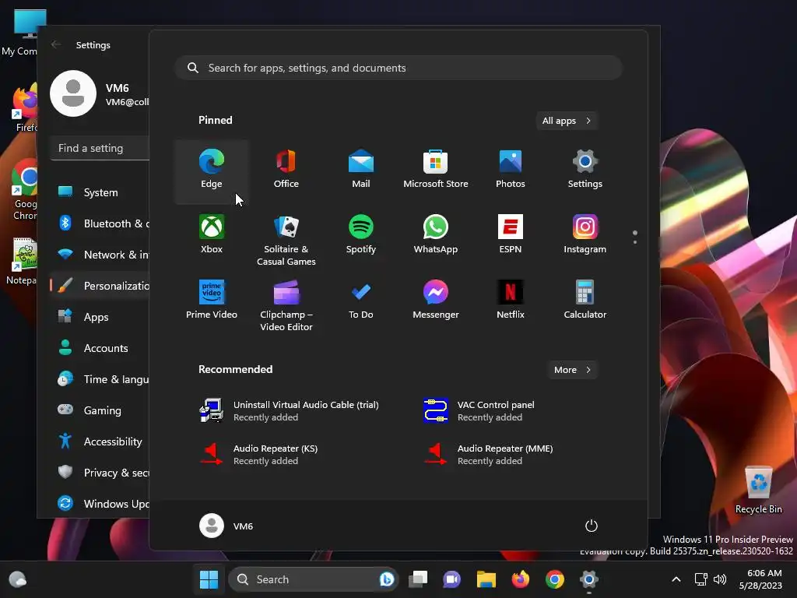Viewport: 797px width, 598px height.
Task: Open Teams Chat taskbar icon
Action: coord(452,579)
